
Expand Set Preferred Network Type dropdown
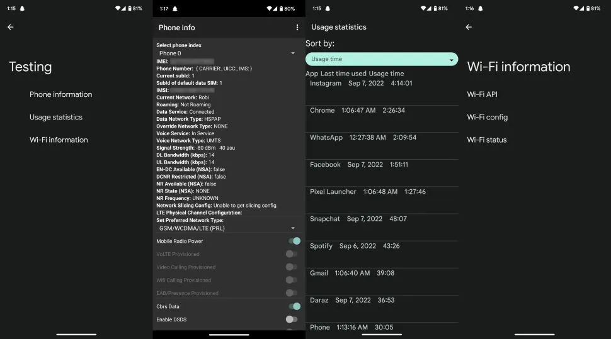(x=227, y=228)
